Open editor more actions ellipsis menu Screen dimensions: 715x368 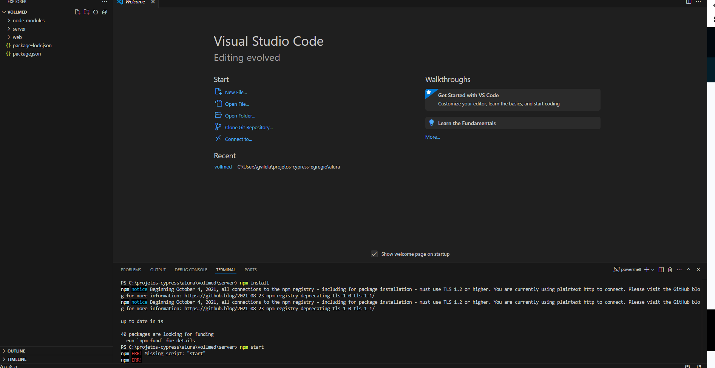click(698, 2)
